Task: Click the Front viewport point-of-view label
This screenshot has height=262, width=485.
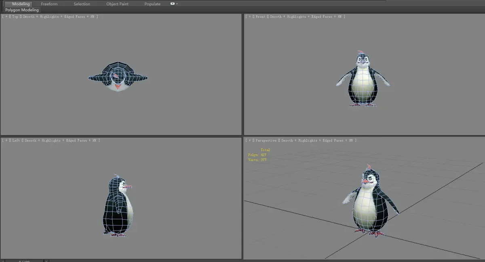Action: click(x=261, y=17)
